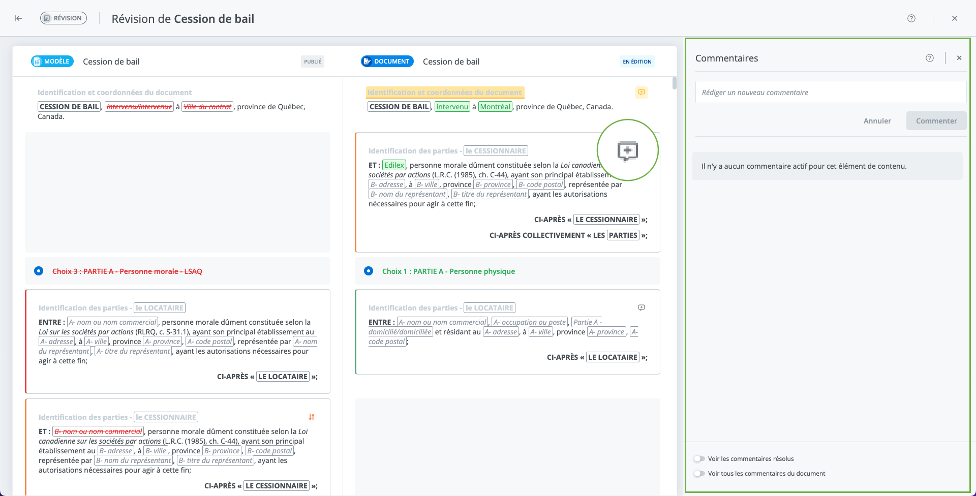
Task: Click the comment icon on Locataire block
Action: [x=642, y=308]
